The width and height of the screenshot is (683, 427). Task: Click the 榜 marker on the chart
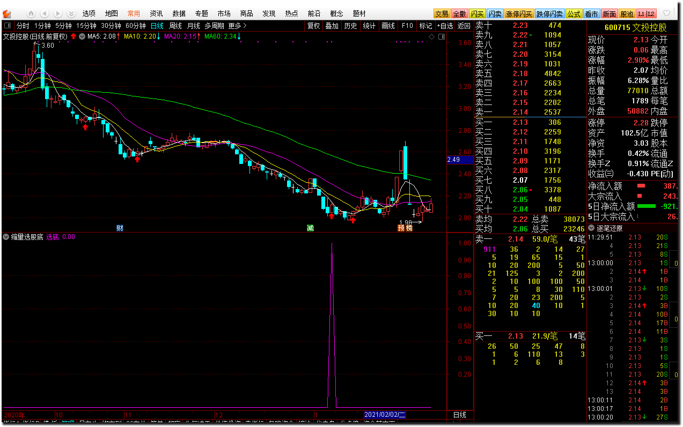pyautogui.click(x=409, y=228)
